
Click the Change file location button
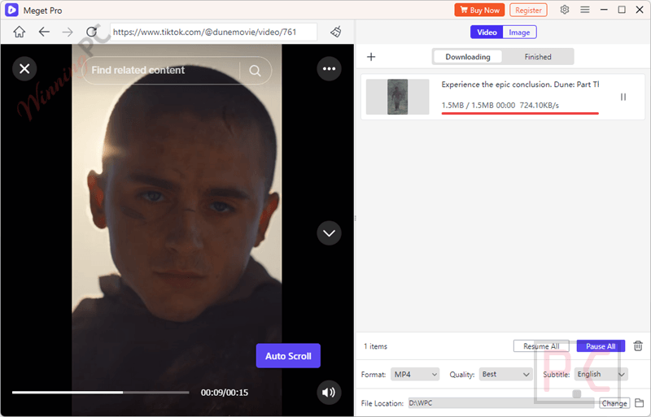[614, 403]
